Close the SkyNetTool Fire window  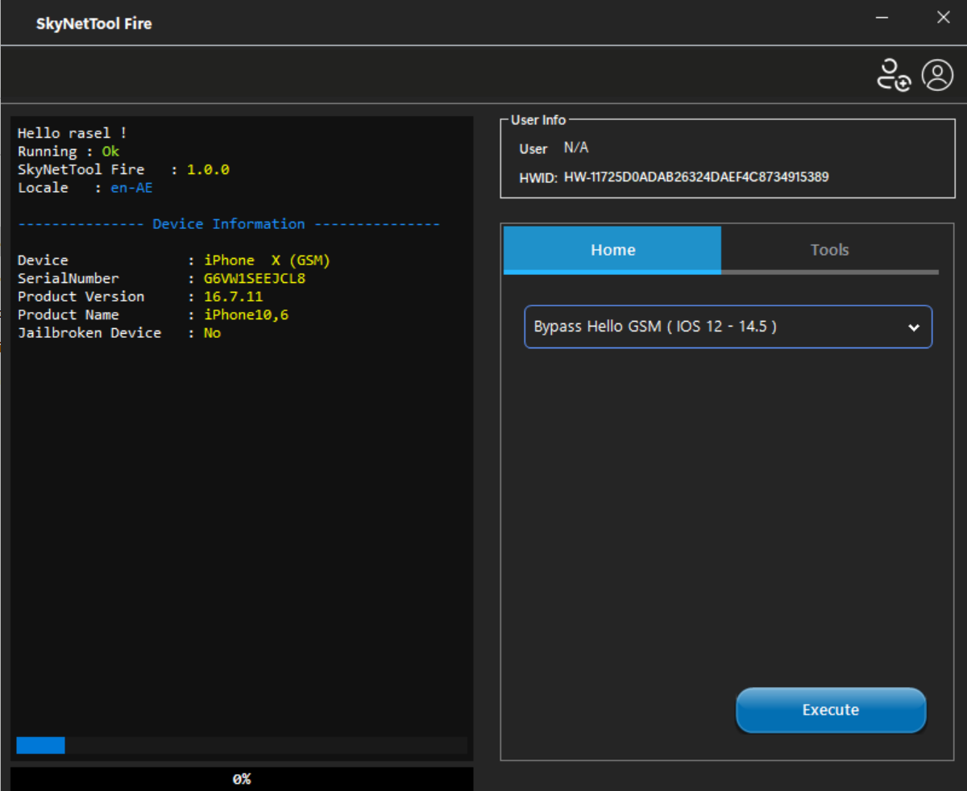[943, 18]
